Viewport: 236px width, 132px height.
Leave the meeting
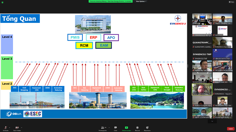[231, 129]
